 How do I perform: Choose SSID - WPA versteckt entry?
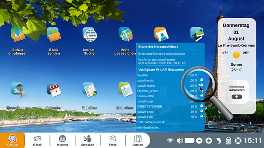[x=150, y=122]
